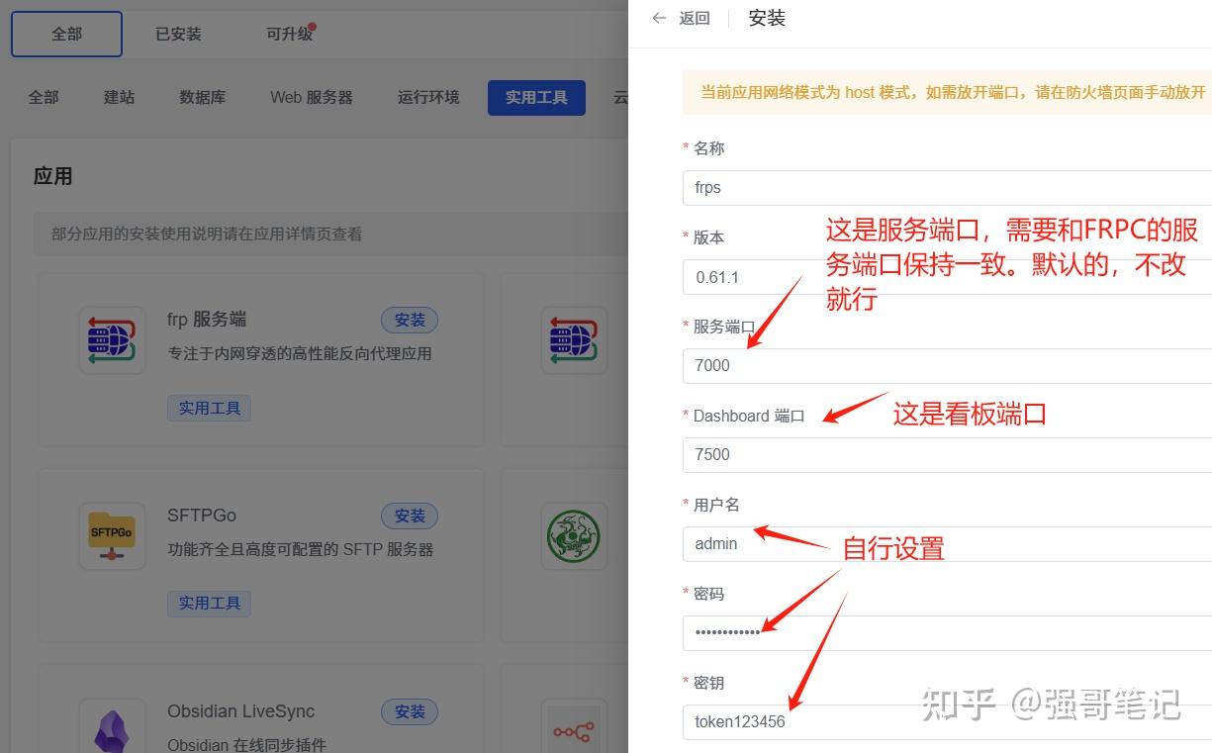Image resolution: width=1212 pixels, height=753 pixels.
Task: Click the 实用工具 tag under SFTPGo
Action: click(209, 603)
